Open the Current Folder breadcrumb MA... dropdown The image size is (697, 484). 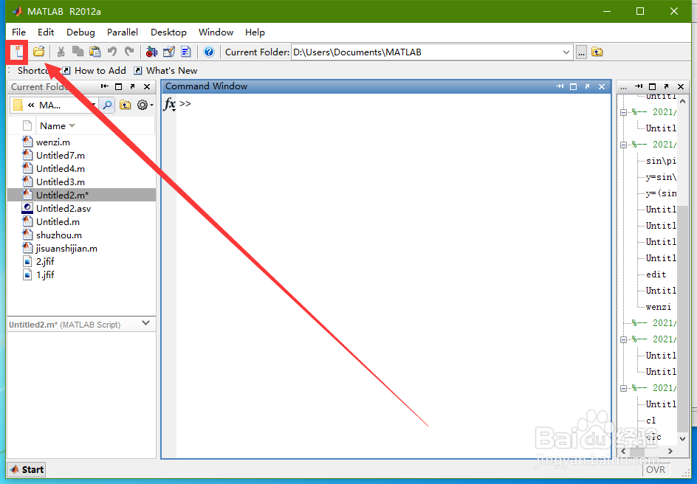click(x=93, y=106)
